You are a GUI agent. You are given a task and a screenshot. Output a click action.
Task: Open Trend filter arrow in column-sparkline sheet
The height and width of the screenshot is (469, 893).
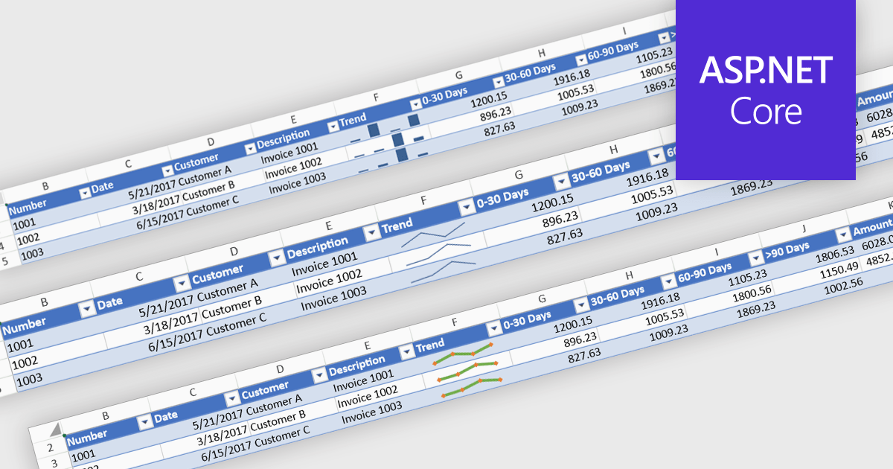[415, 104]
